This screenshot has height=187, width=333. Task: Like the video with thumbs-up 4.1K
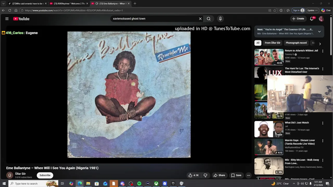point(194,175)
